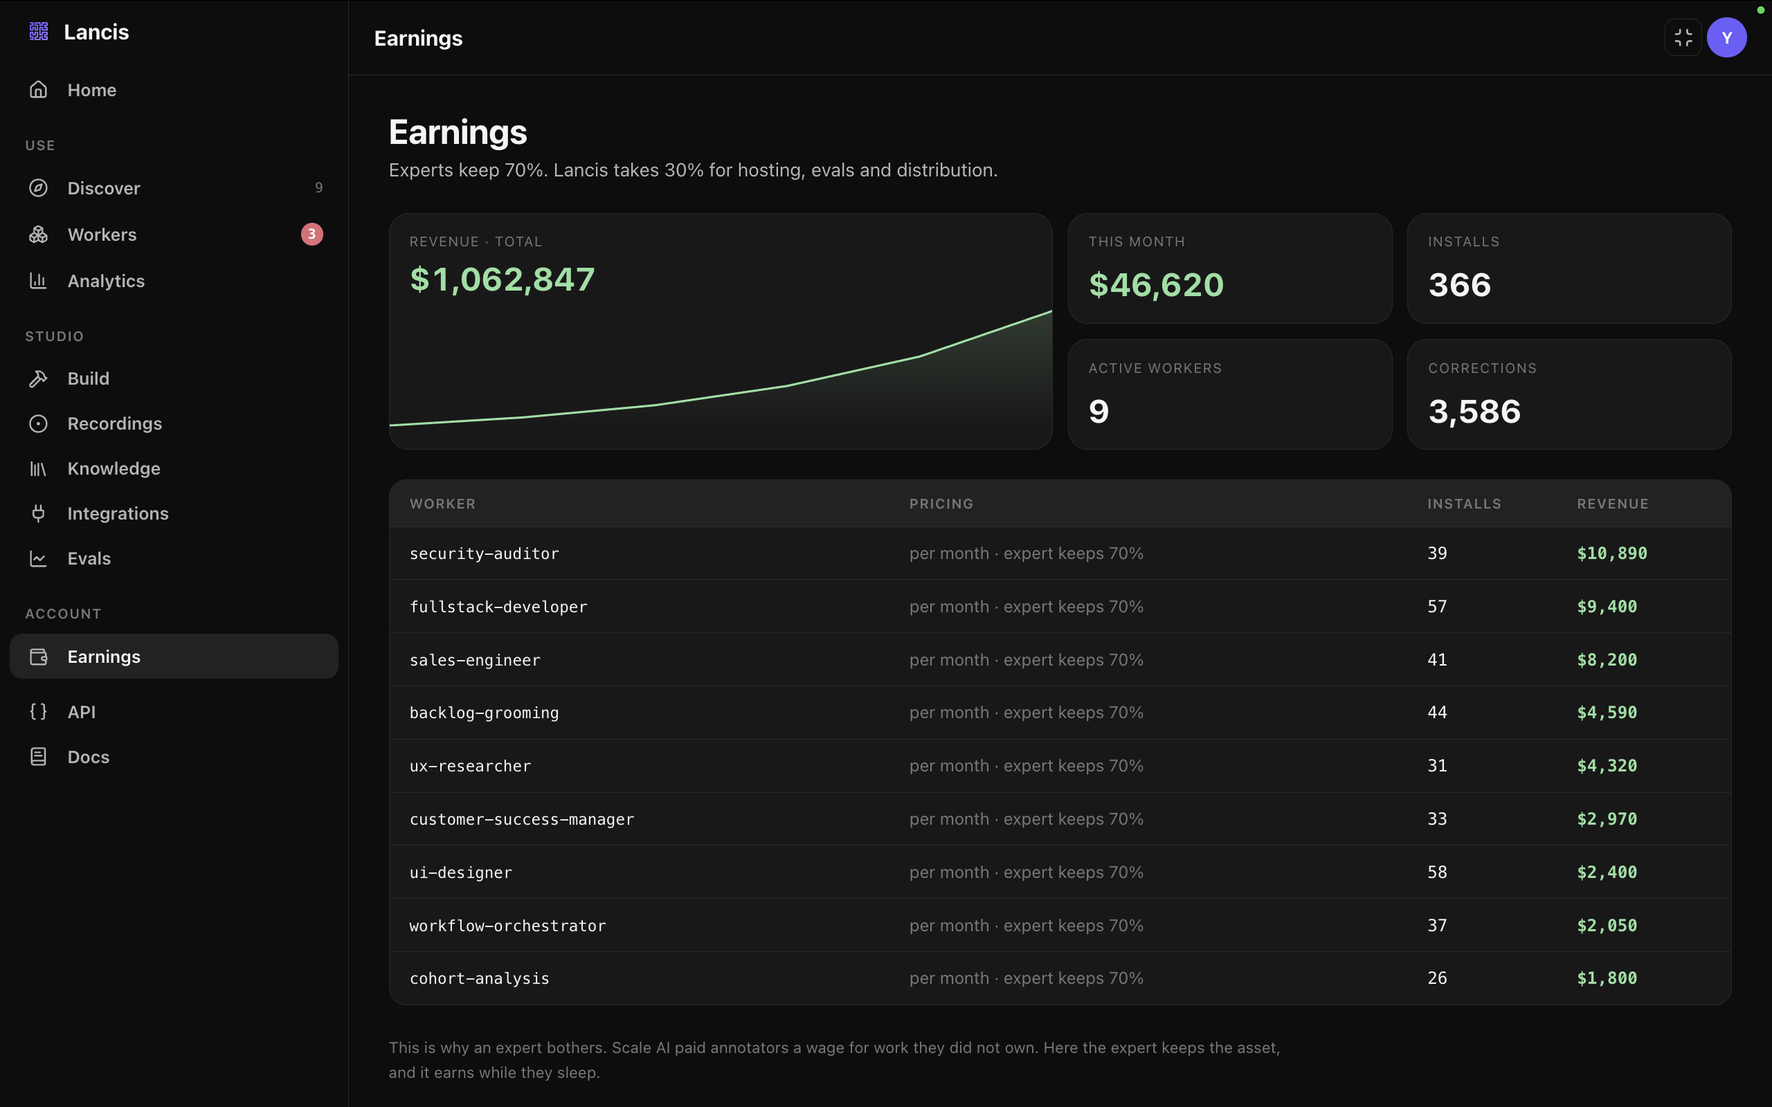Click the Recordings circle icon

pyautogui.click(x=38, y=423)
